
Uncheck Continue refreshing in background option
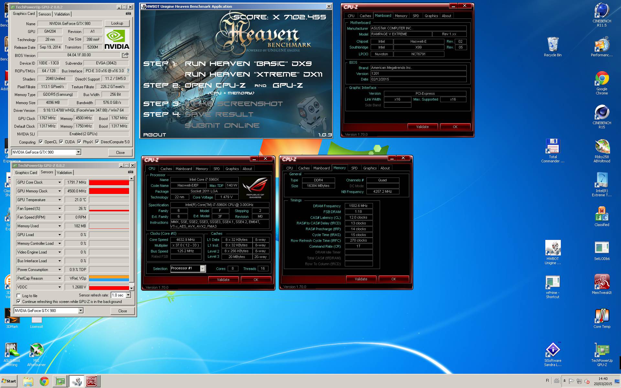click(x=18, y=301)
